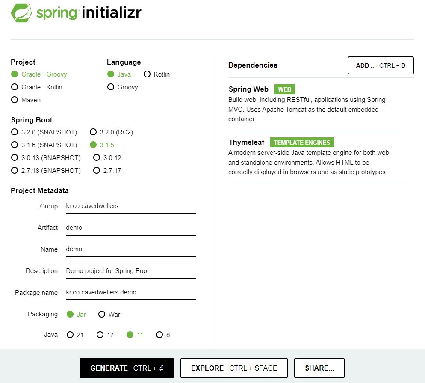Choose Spring Boot 2.7.18 (SNAPSHOT)

[x=46, y=171]
